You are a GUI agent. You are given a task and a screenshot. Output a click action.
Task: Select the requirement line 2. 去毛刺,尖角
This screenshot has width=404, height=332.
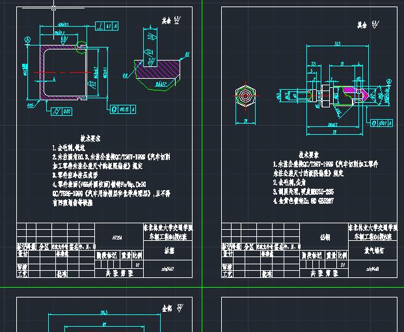point(290,182)
